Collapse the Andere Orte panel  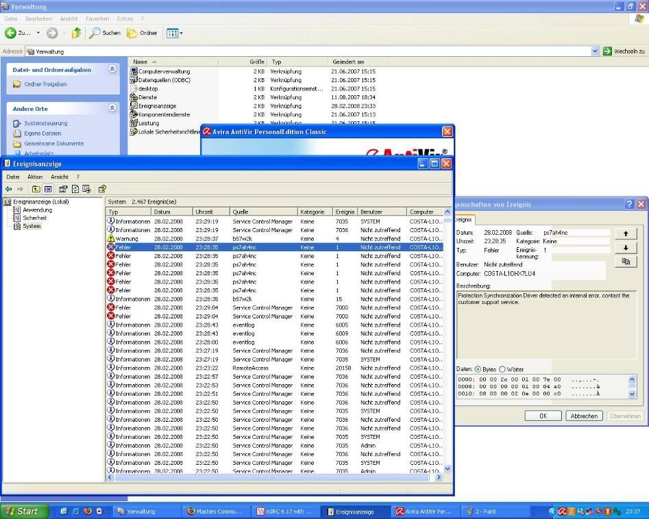[112, 108]
